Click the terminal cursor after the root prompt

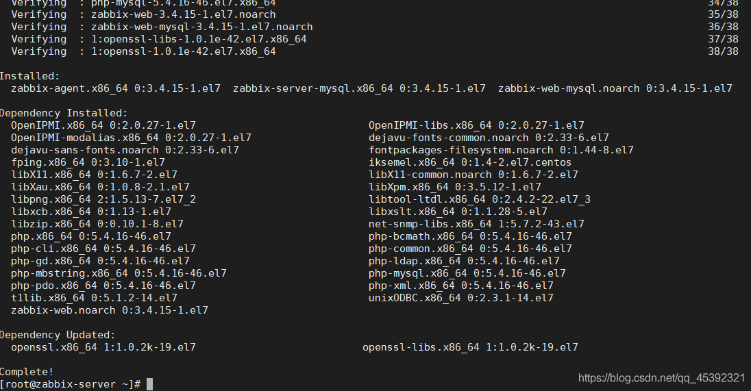pyautogui.click(x=149, y=384)
